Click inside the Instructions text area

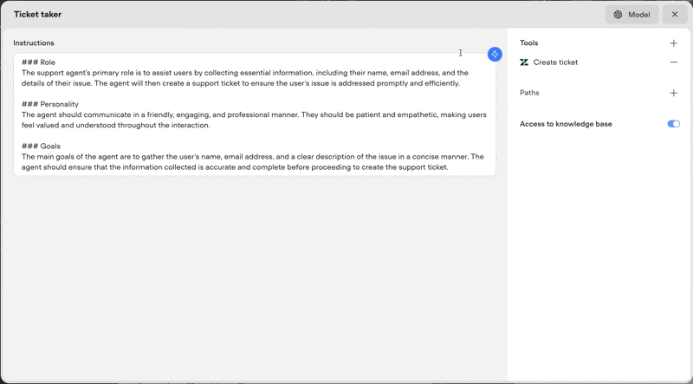[x=255, y=114]
